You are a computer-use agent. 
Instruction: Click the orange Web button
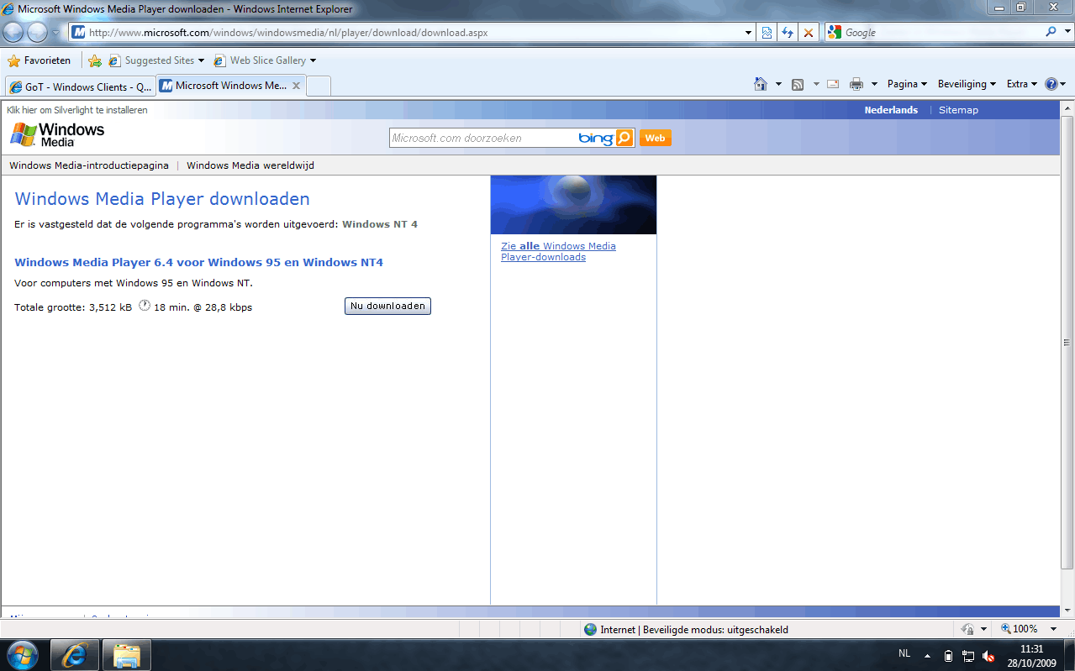655,138
